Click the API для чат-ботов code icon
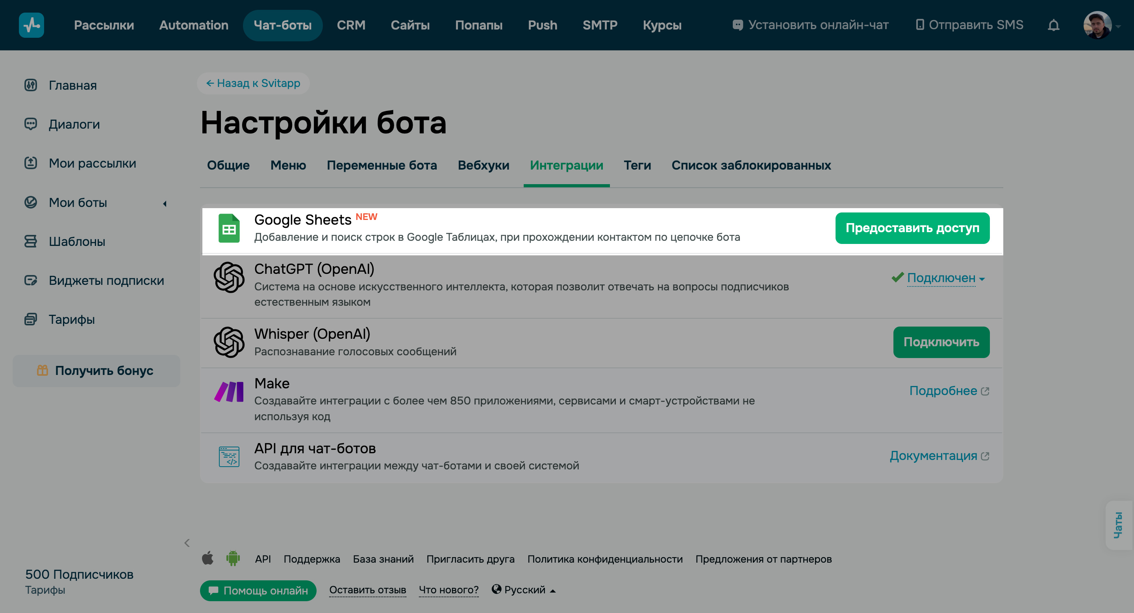This screenshot has height=613, width=1134. [229, 456]
